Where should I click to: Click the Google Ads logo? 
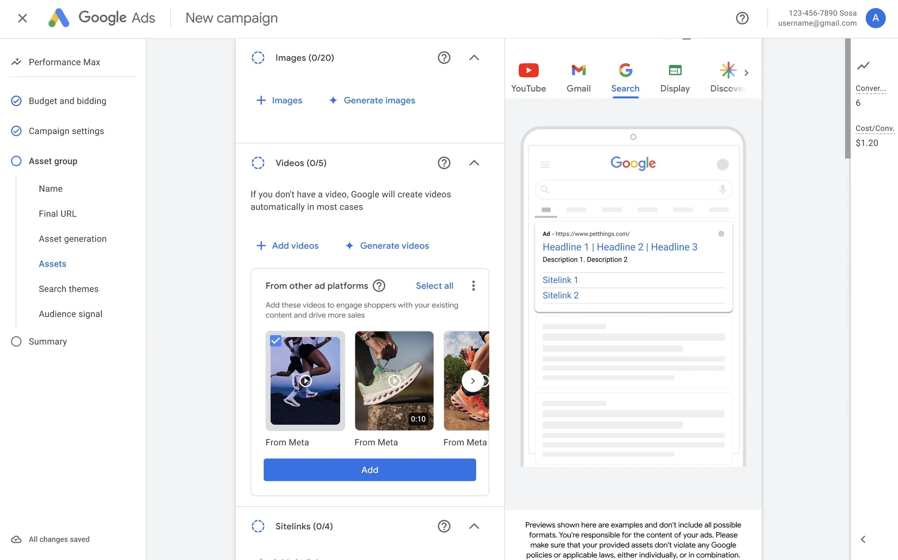pos(59,18)
